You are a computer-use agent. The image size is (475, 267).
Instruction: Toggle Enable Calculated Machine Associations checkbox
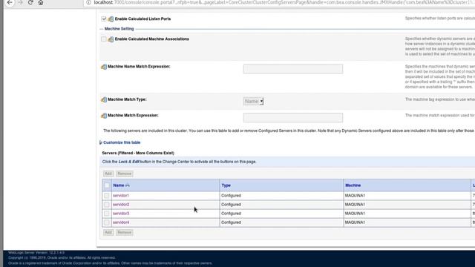(104, 39)
